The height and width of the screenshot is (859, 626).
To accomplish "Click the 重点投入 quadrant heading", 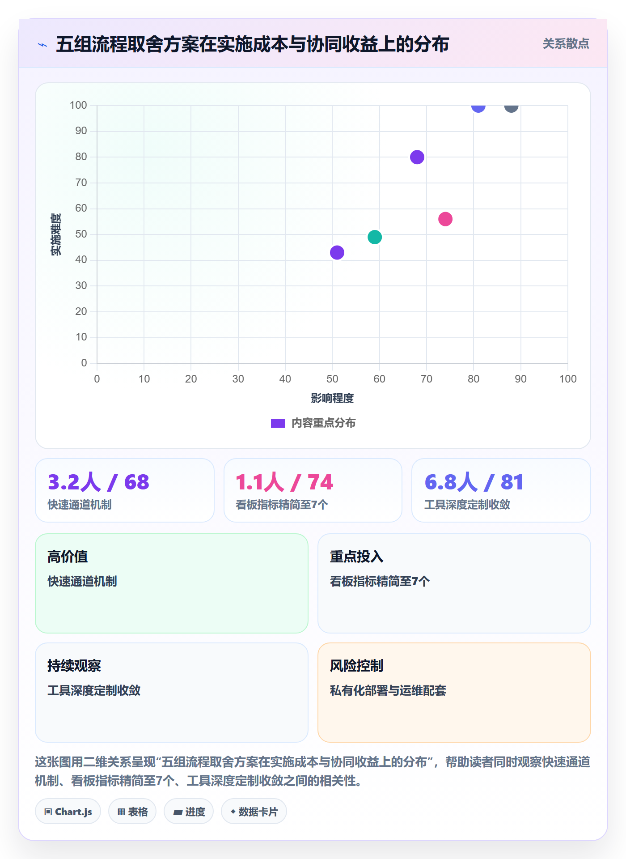I will tap(357, 557).
